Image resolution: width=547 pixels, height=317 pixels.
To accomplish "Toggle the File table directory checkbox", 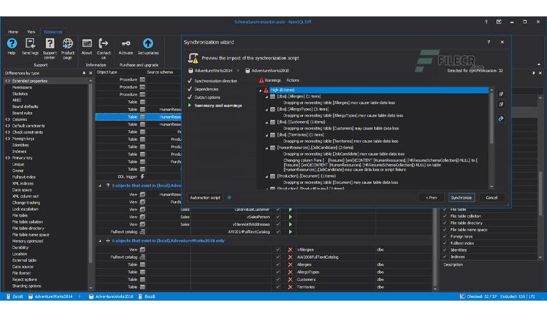I will point(445,223).
